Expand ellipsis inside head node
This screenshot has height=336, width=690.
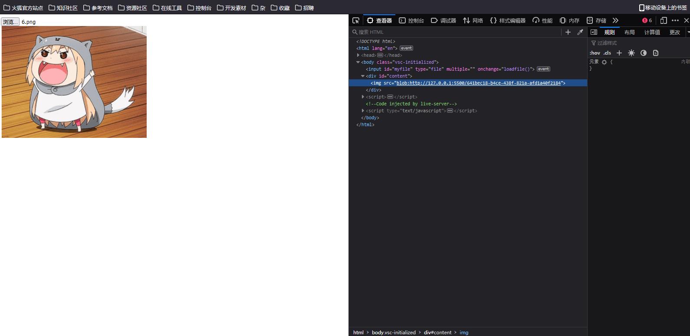pos(380,55)
